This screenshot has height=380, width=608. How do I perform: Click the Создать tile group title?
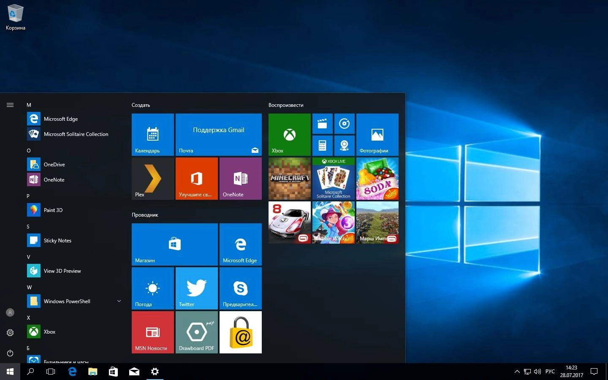coord(141,105)
